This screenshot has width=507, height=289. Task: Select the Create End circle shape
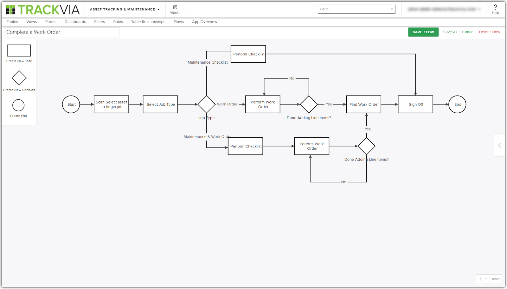18,105
